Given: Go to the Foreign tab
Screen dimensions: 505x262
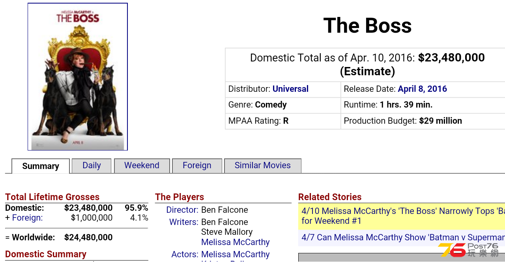Looking at the screenshot, I should coord(197,165).
